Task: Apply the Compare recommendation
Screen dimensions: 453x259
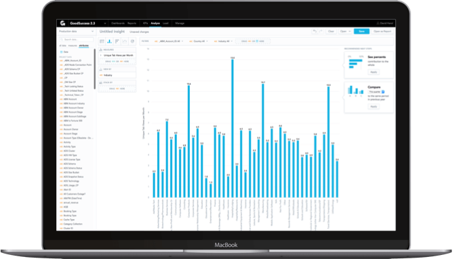Action: [x=374, y=106]
